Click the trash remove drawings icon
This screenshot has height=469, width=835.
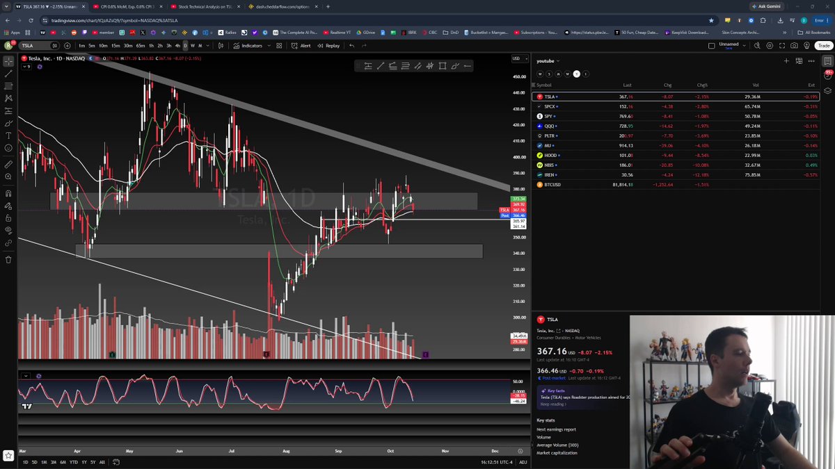[8, 260]
